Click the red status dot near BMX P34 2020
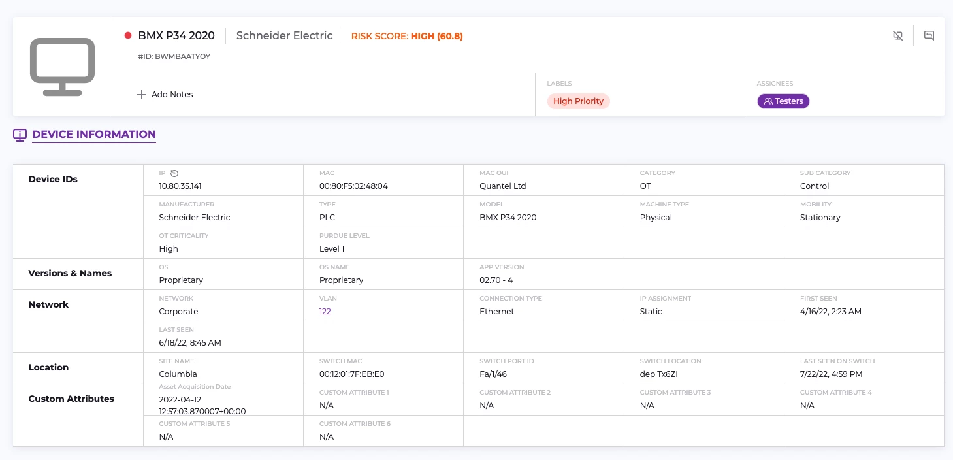The width and height of the screenshot is (953, 460). coord(128,35)
